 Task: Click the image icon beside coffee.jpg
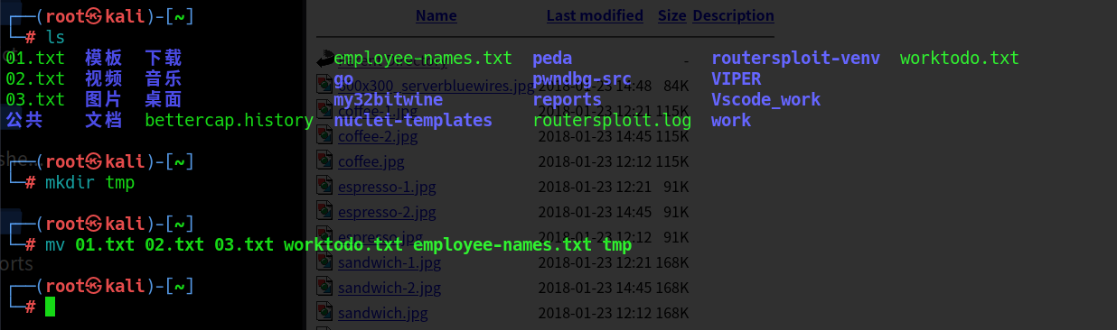click(325, 160)
